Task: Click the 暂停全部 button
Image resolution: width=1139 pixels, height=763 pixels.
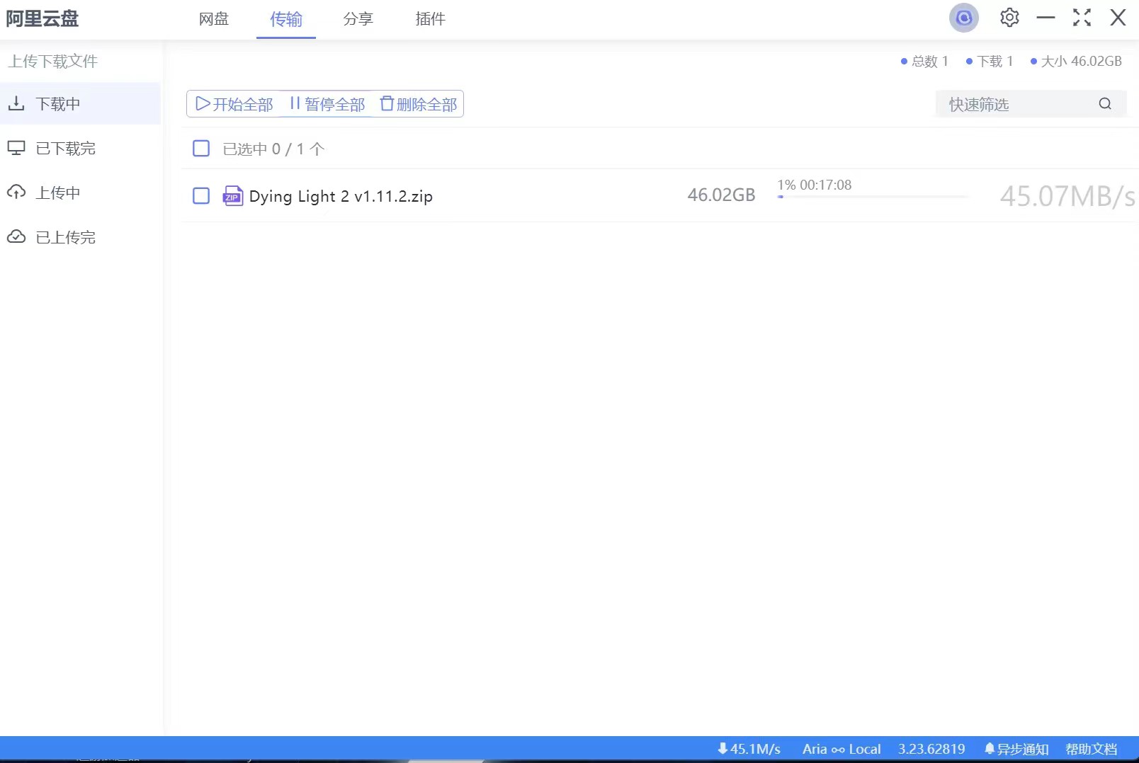Action: [x=327, y=104]
